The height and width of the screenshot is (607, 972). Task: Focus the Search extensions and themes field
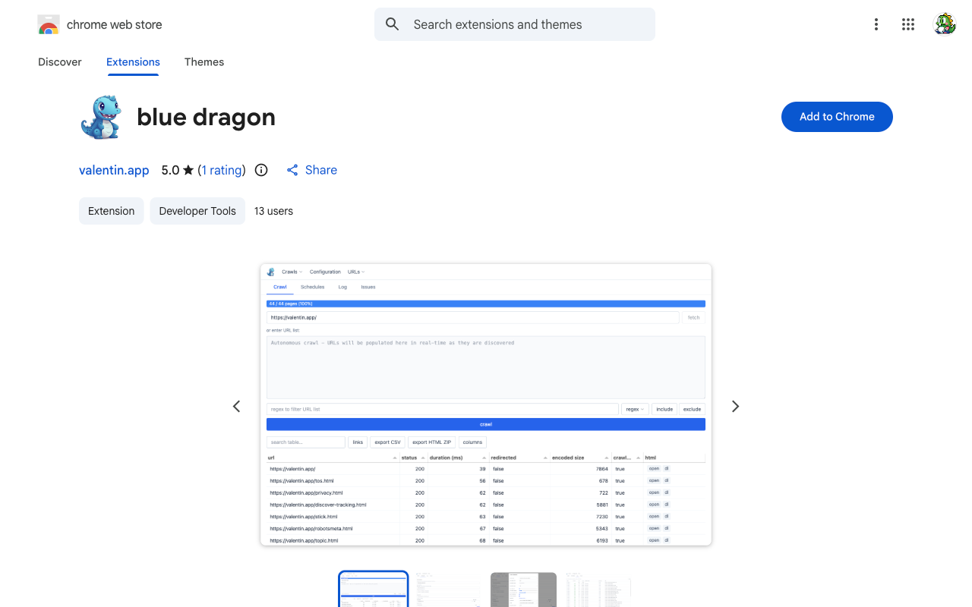pos(515,24)
